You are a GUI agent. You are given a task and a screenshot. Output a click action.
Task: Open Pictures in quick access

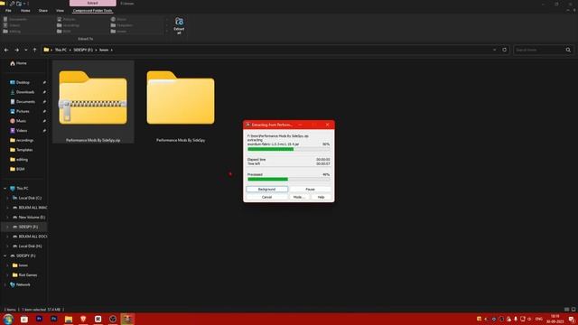[23, 111]
